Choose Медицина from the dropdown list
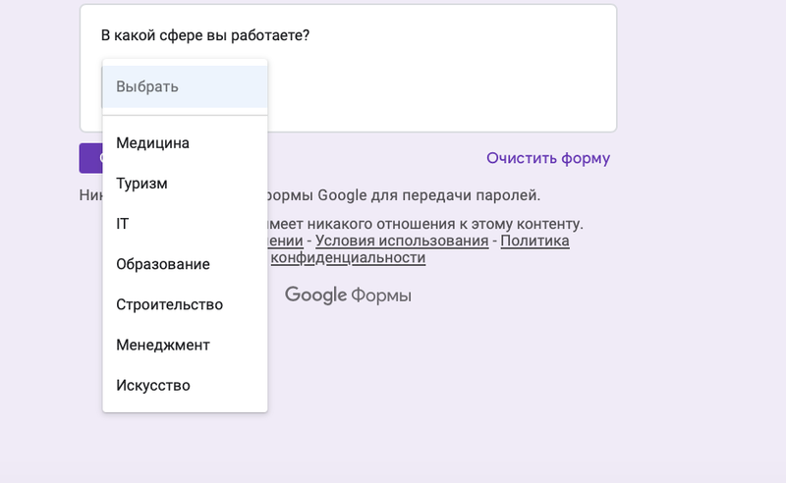This screenshot has width=786, height=483. click(185, 143)
